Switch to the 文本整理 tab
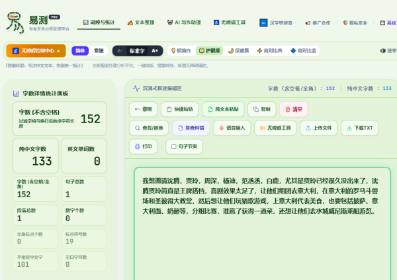 (x=141, y=23)
